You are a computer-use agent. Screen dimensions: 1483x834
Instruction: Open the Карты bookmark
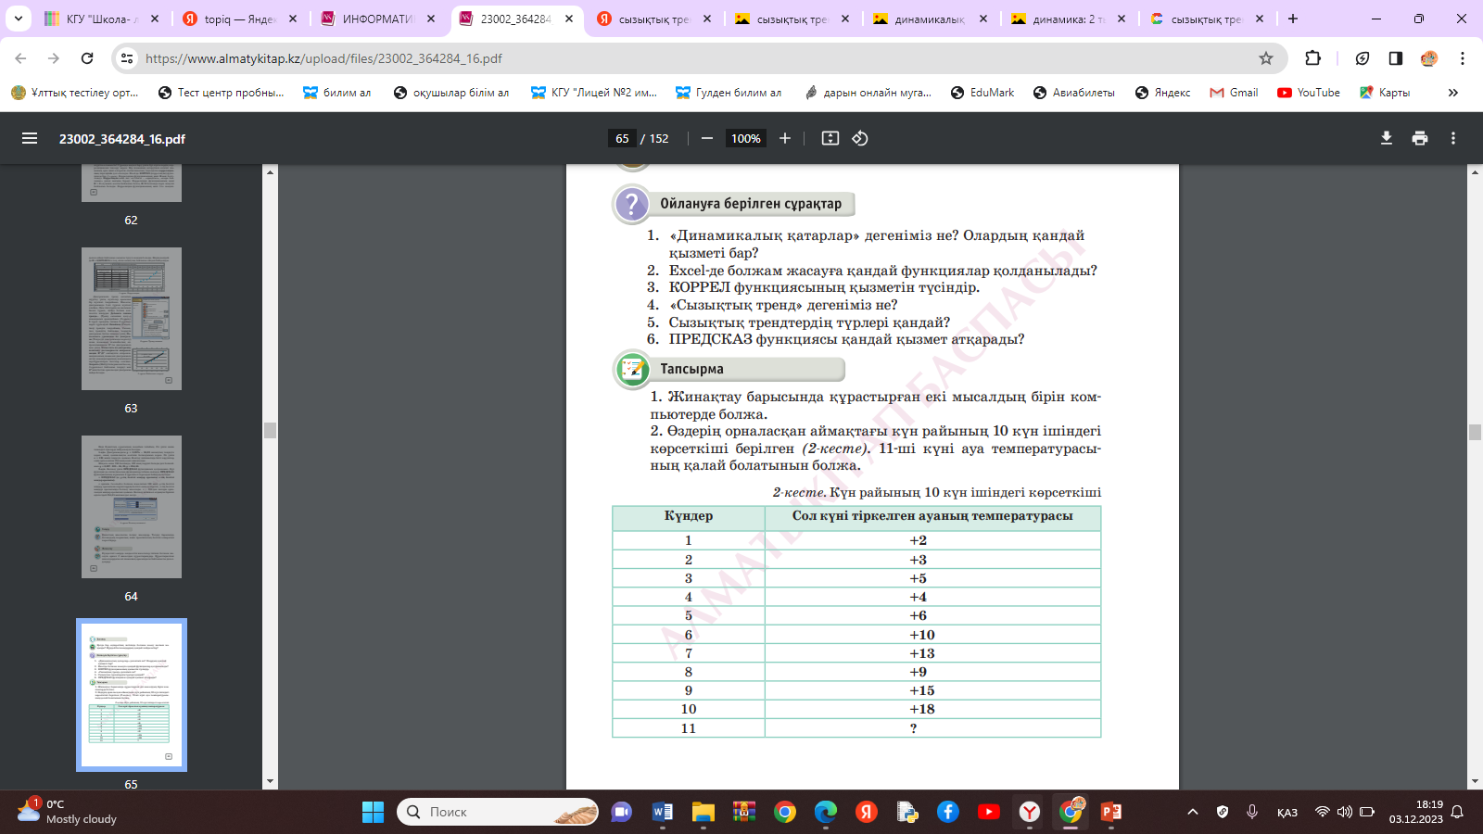point(1385,93)
